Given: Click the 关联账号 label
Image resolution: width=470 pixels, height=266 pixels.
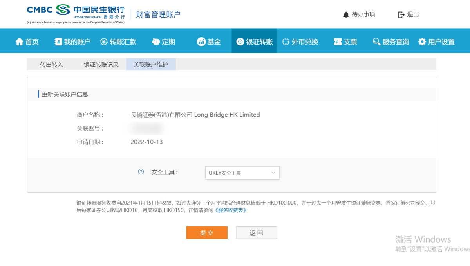Looking at the screenshot, I should [90, 128].
